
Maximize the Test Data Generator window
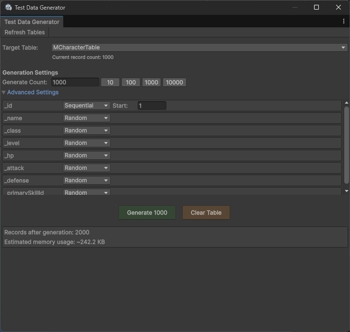point(316,7)
